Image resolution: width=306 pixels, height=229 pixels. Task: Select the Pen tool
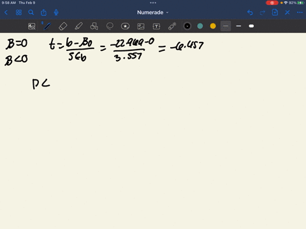[47, 26]
